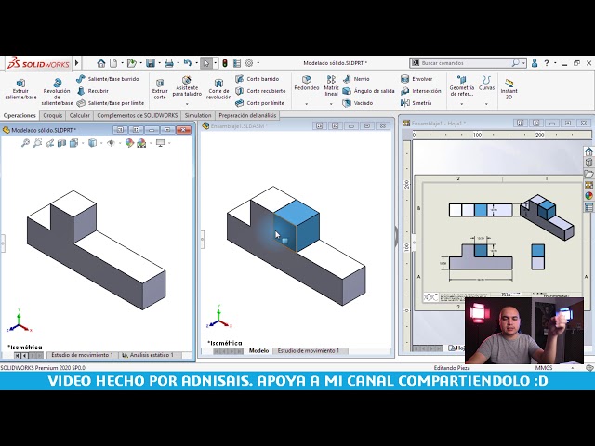Select Modelo tab in Ensamblaje1 window
This screenshot has width=595, height=446.
[x=258, y=351]
